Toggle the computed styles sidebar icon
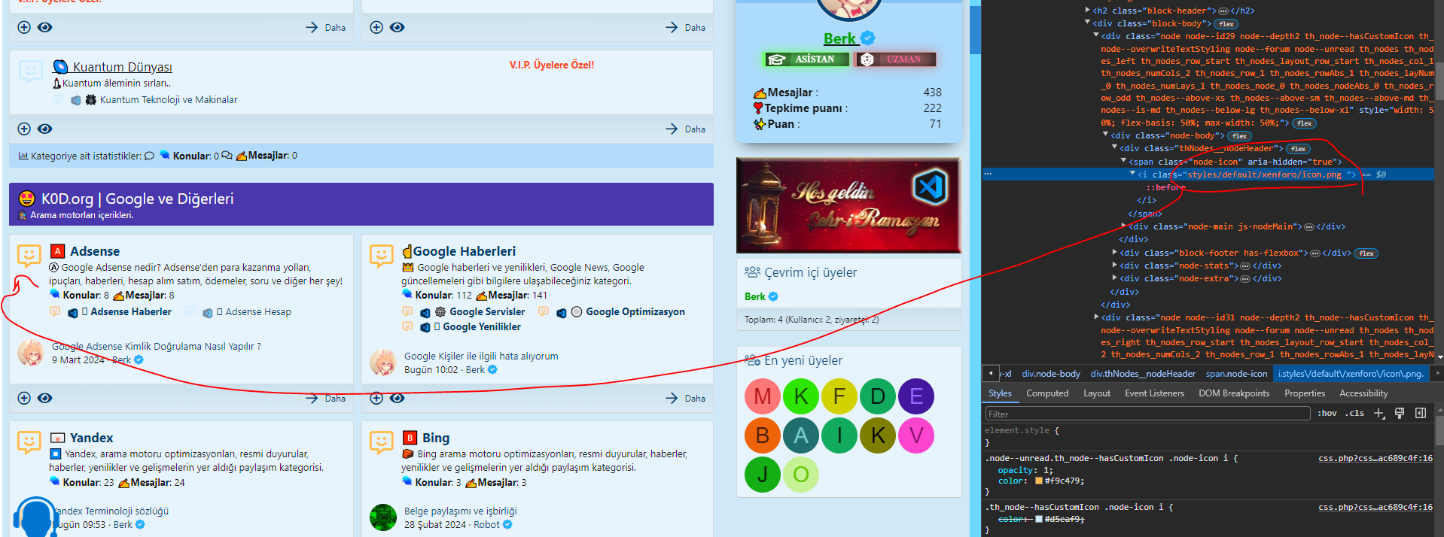Viewport: 1444px width, 537px height. pos(1421,413)
